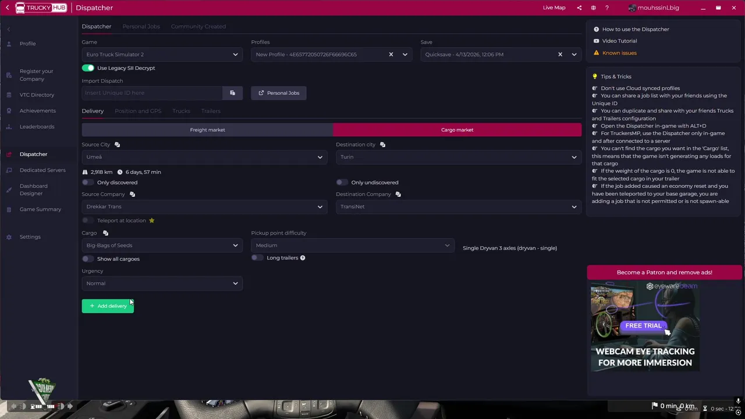Open VTC Directory in the sidebar
This screenshot has width=745, height=419.
pos(37,95)
